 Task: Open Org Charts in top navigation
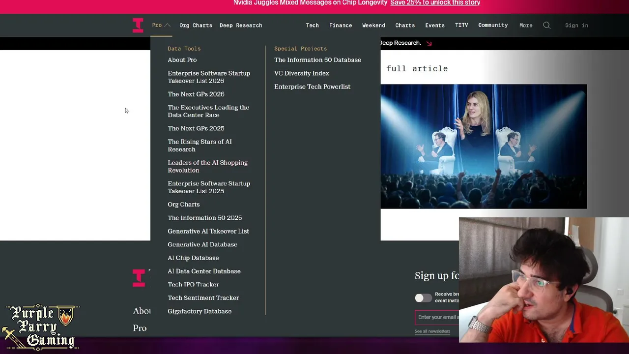196,26
